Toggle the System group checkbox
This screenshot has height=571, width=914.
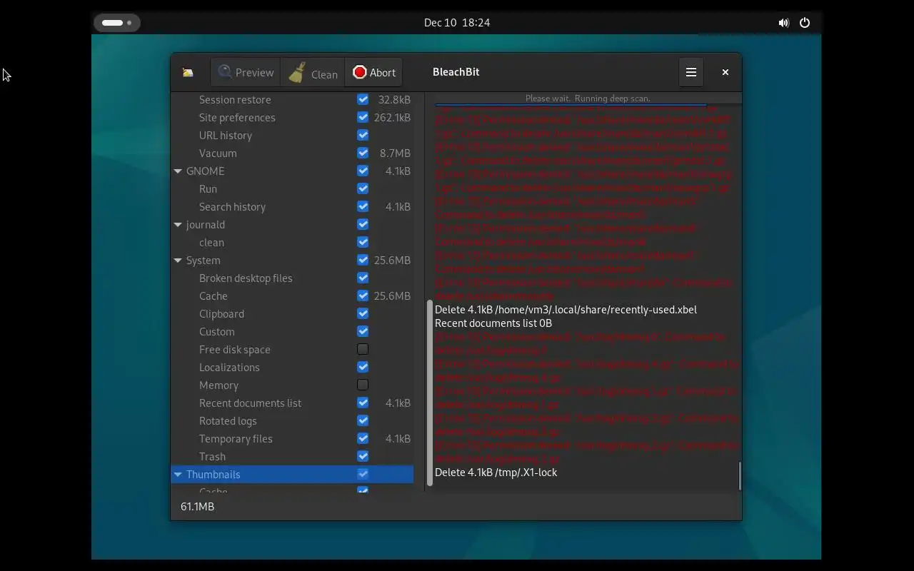pos(363,260)
